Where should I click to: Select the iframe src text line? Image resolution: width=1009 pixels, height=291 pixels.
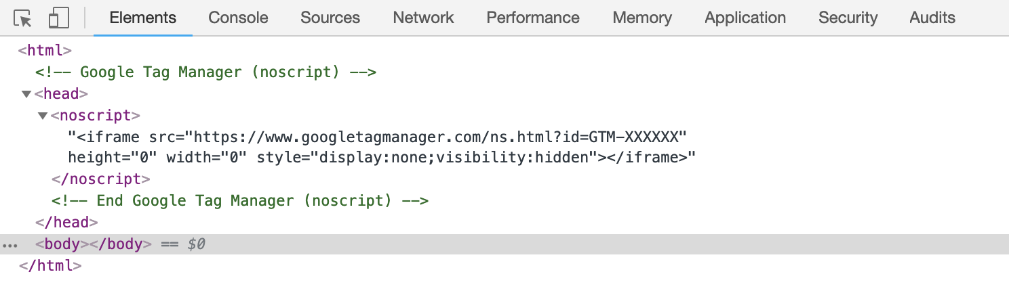pos(378,137)
